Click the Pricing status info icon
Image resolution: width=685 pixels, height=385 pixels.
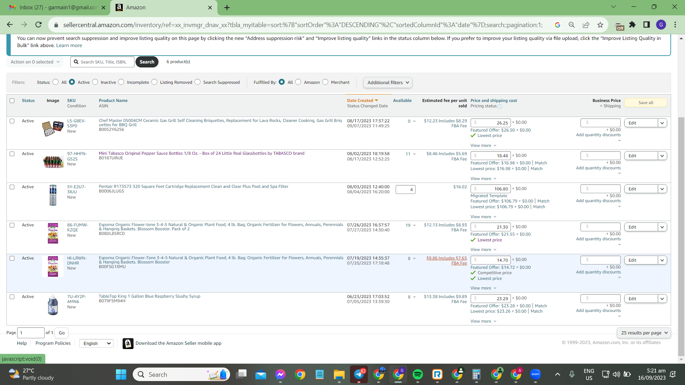[500, 107]
